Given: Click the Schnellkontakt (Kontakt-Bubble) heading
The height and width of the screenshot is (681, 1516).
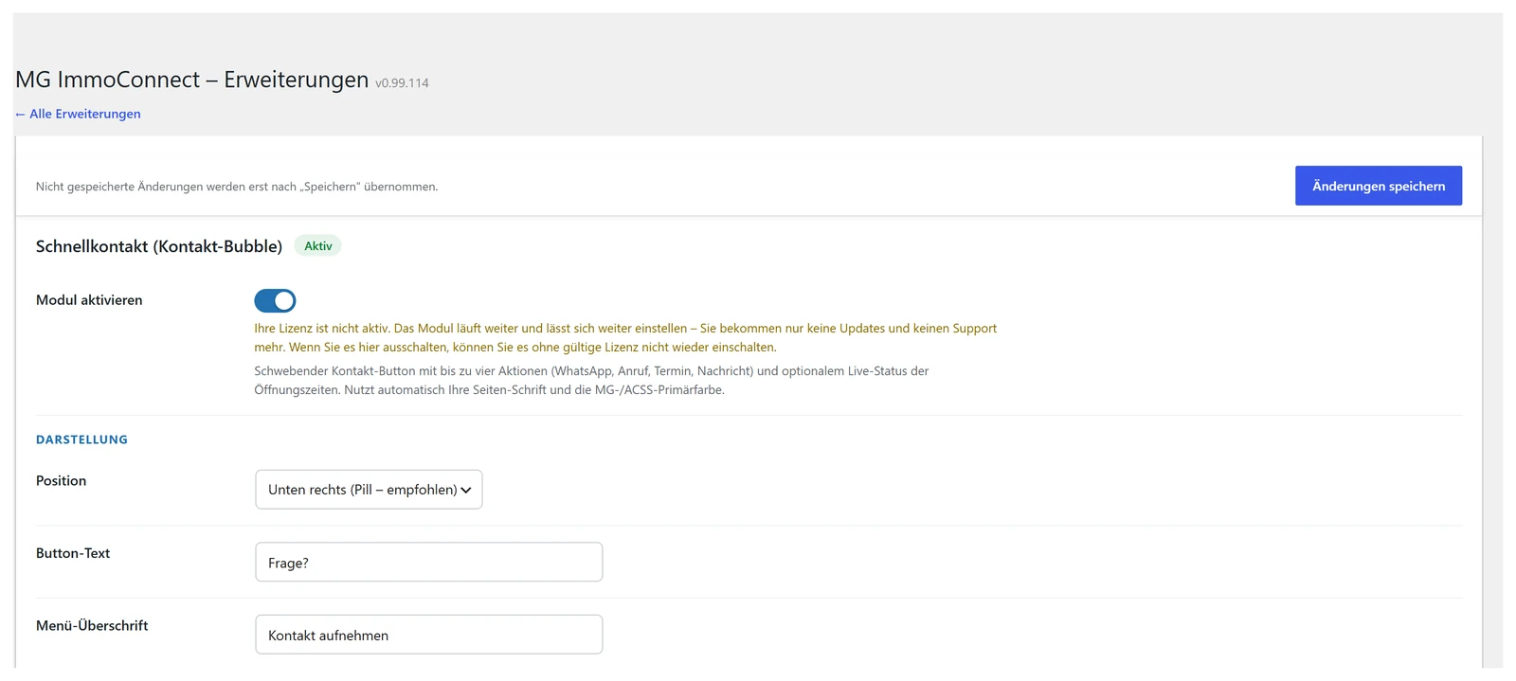Looking at the screenshot, I should [159, 246].
